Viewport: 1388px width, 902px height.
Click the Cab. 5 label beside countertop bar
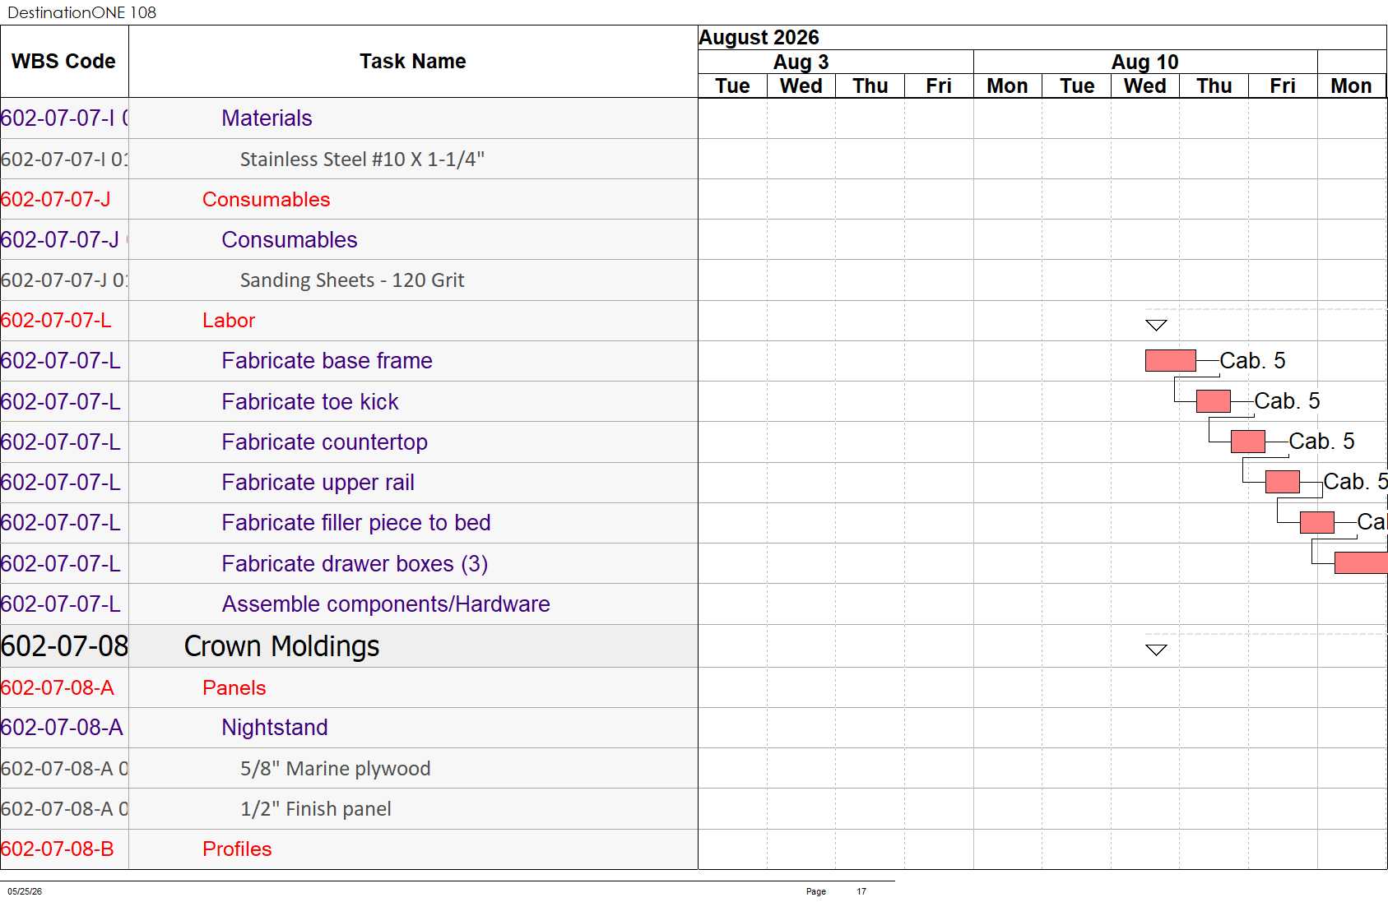[1321, 441]
